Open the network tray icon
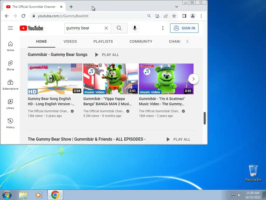Image resolution: width=266 pixels, height=200 pixels. coord(234,195)
